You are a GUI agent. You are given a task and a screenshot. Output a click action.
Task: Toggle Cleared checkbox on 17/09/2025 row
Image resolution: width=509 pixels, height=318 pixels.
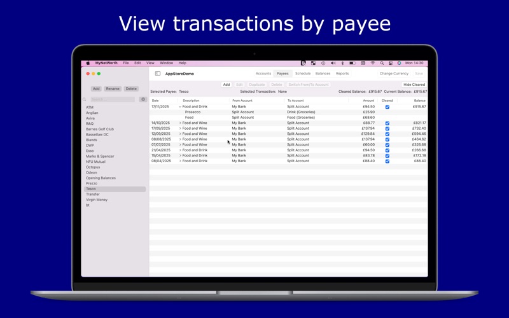387,128
